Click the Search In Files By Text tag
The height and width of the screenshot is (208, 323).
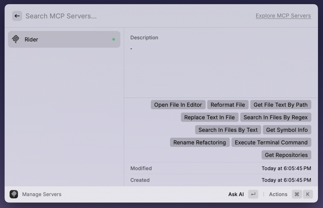point(228,130)
